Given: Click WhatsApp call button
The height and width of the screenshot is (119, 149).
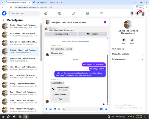Looking at the screenshot, I should (60, 95).
